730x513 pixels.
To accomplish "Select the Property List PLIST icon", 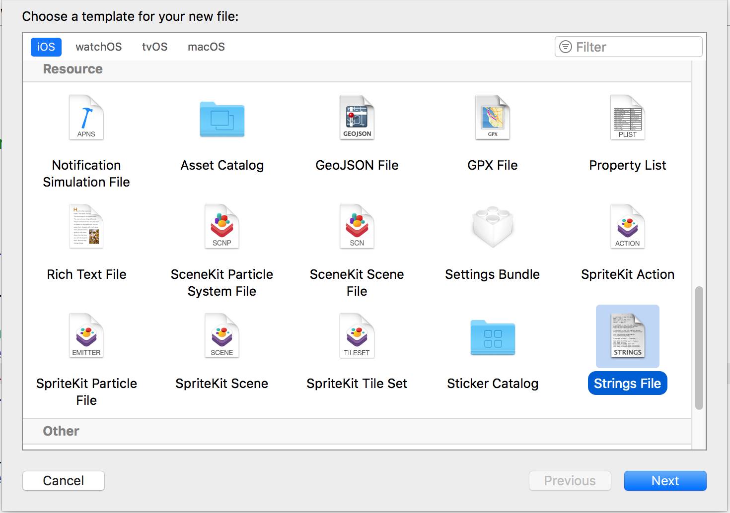I will [628, 118].
